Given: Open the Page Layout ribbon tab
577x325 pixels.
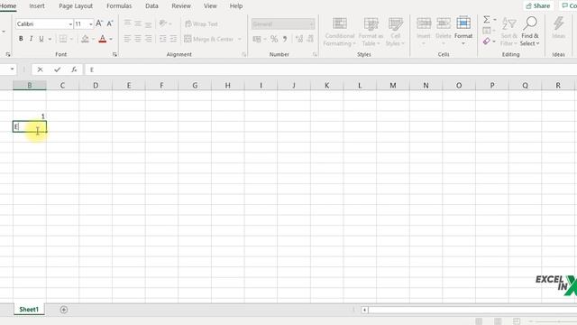Looking at the screenshot, I should point(76,6).
